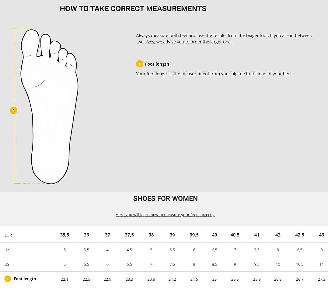Click the yellow 1 badge beside the foot drawing
Image resolution: width=328 pixels, height=288 pixels.
click(x=14, y=110)
